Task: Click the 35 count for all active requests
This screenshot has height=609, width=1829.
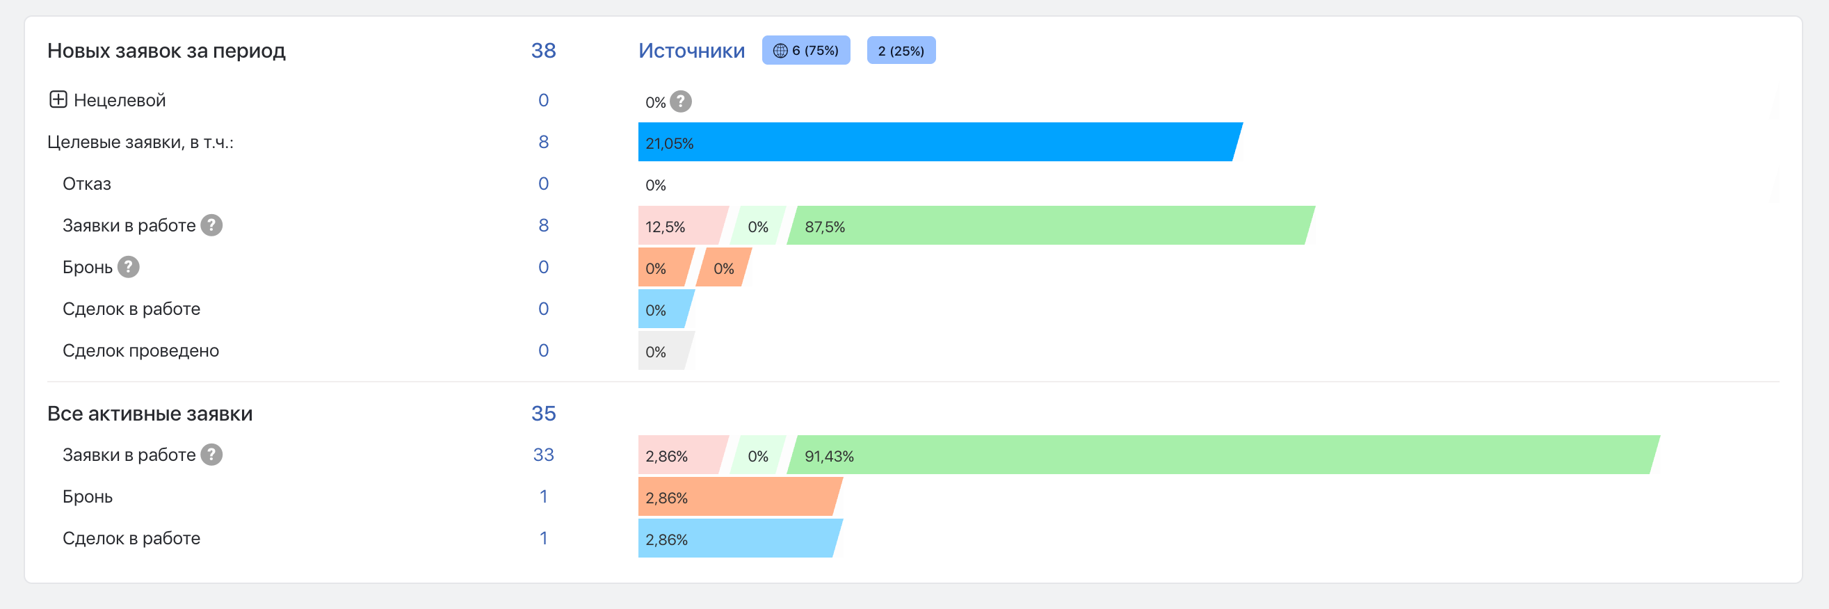Action: [543, 413]
